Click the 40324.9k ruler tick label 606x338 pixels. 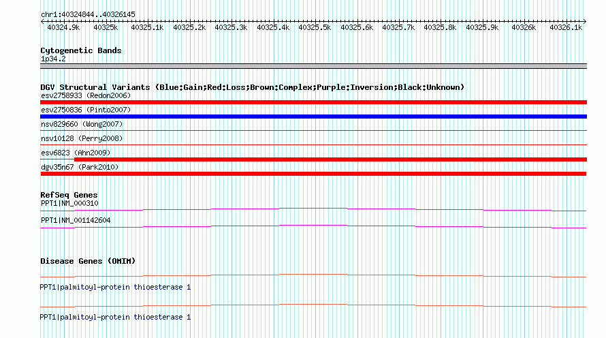coord(63,28)
